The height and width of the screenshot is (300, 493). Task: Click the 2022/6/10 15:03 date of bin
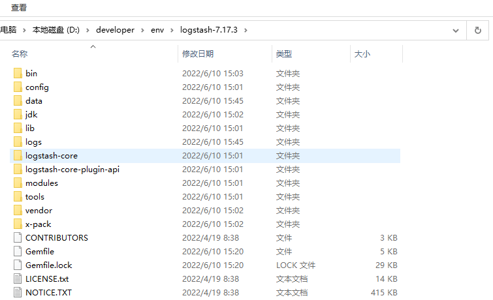(212, 74)
